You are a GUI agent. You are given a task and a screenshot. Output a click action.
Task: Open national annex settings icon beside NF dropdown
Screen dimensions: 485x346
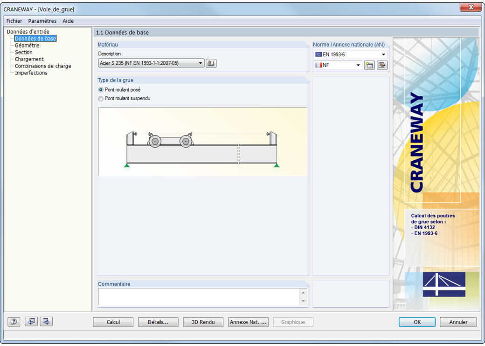pyautogui.click(x=382, y=65)
